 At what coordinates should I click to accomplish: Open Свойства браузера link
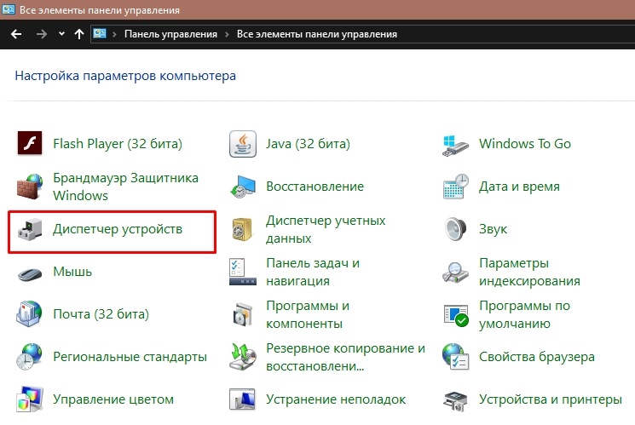(x=537, y=357)
